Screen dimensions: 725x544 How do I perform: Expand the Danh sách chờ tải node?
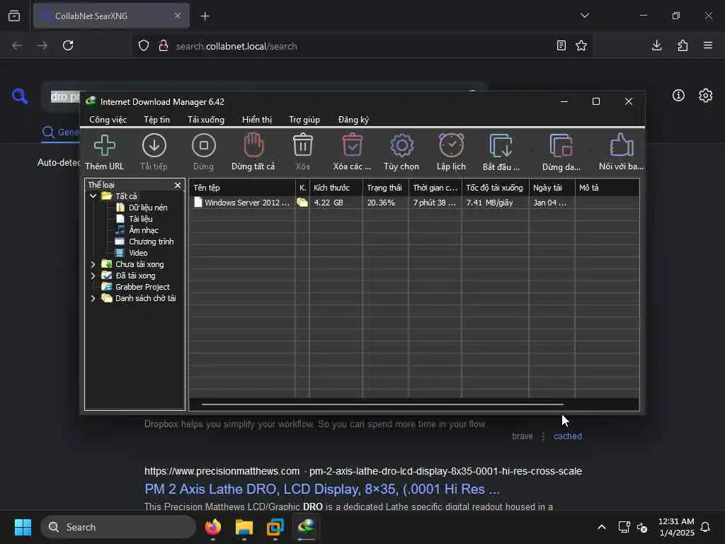click(93, 298)
